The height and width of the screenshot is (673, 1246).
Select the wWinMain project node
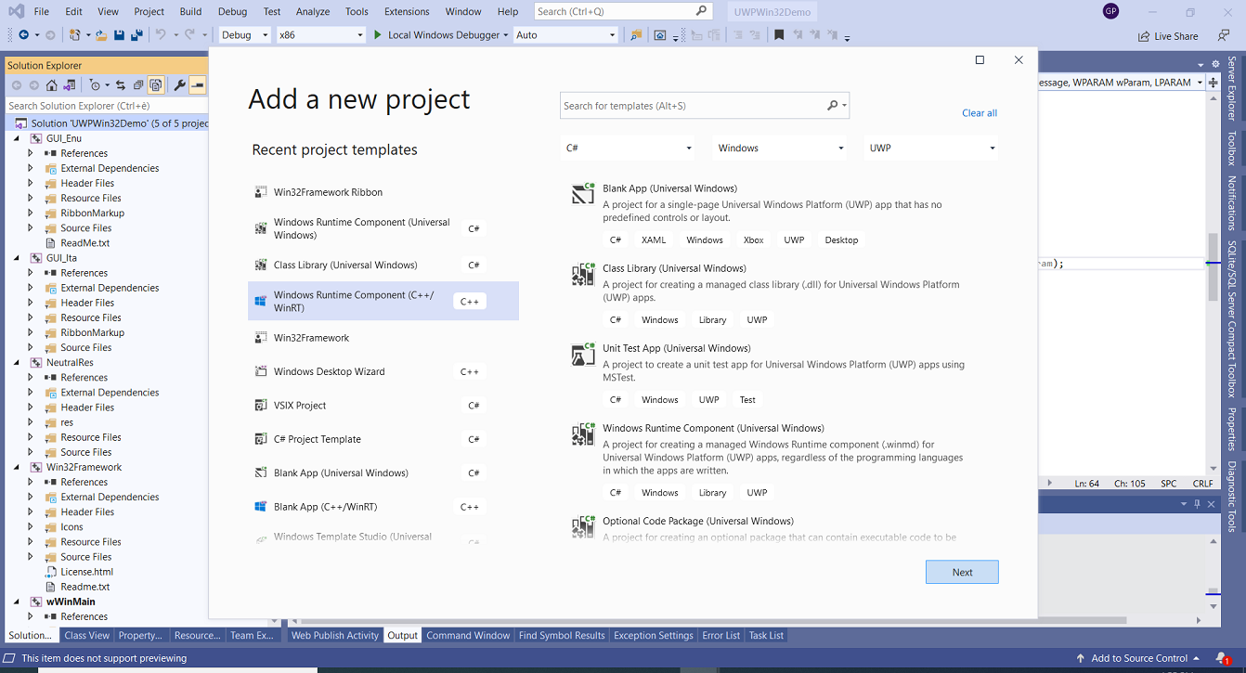[x=71, y=602]
